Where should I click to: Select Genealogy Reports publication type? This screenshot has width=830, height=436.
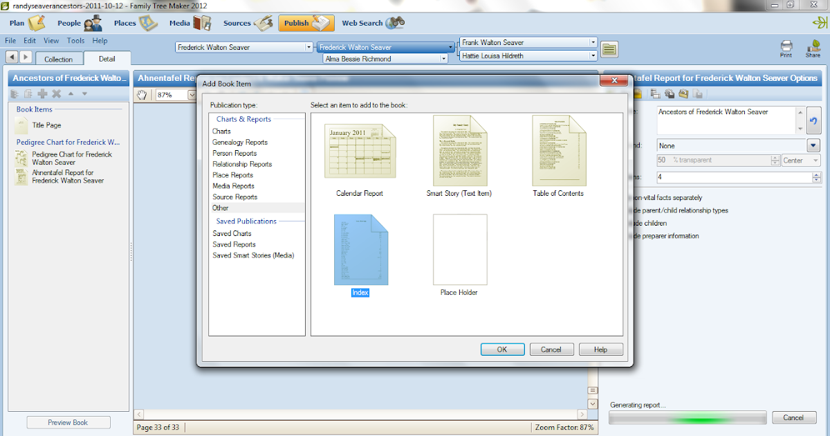click(239, 142)
